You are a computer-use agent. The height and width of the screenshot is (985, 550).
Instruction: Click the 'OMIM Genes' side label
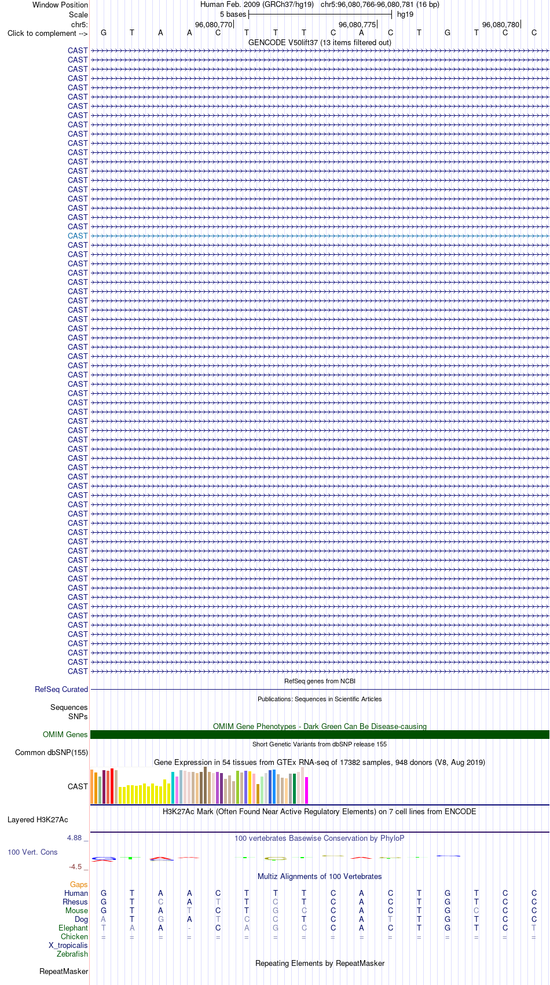pyautogui.click(x=65, y=734)
